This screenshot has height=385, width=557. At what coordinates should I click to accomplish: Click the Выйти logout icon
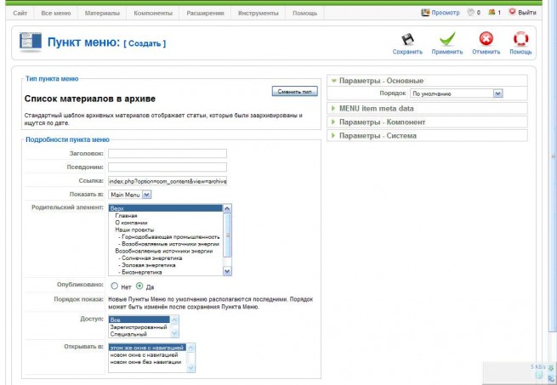click(x=512, y=12)
